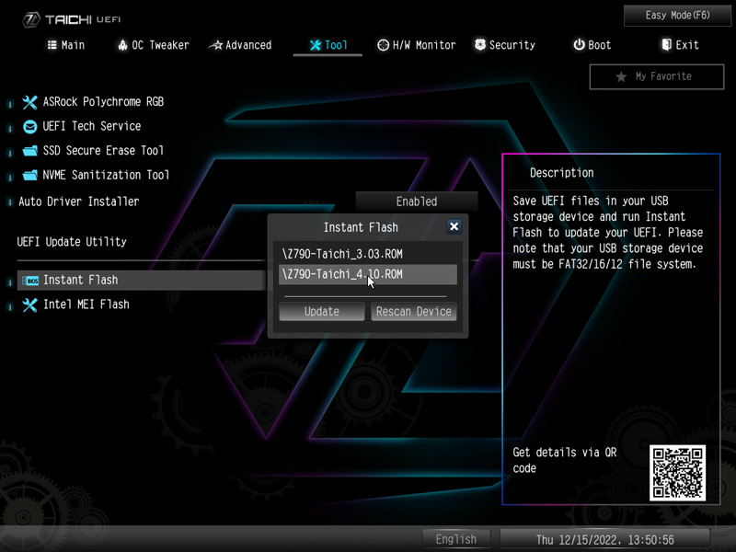This screenshot has width=736, height=552.
Task: Open the Exit tab
Action: [680, 45]
